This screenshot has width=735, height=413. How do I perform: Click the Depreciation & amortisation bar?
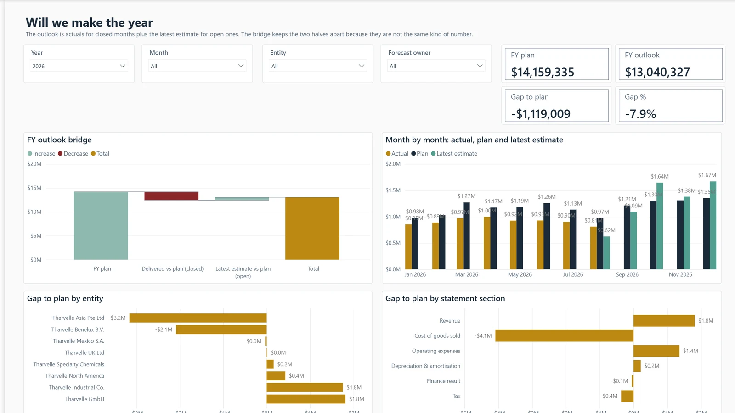click(x=637, y=366)
